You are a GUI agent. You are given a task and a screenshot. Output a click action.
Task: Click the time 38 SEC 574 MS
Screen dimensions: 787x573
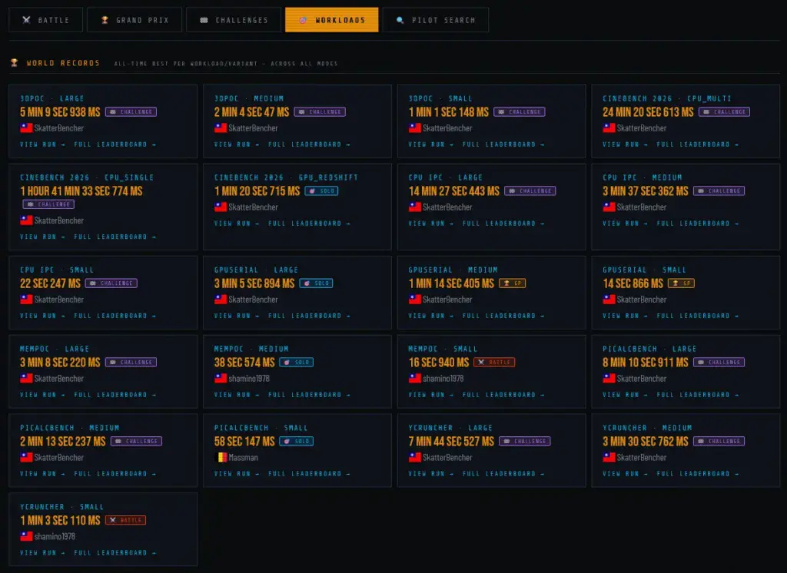(x=244, y=362)
